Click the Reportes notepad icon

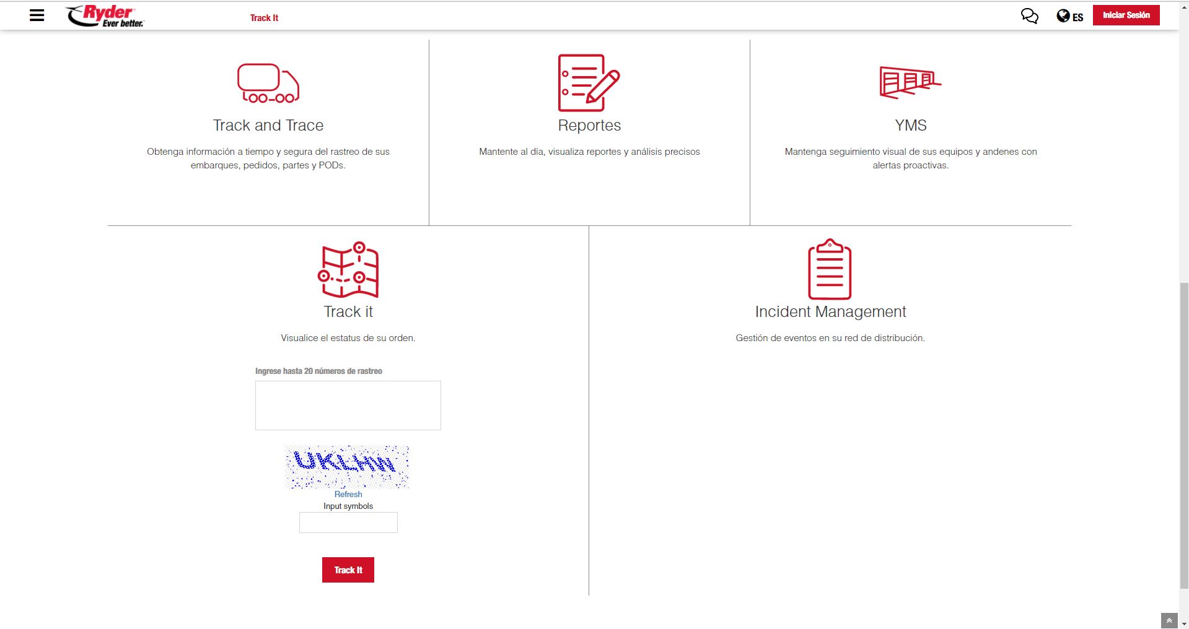point(589,83)
